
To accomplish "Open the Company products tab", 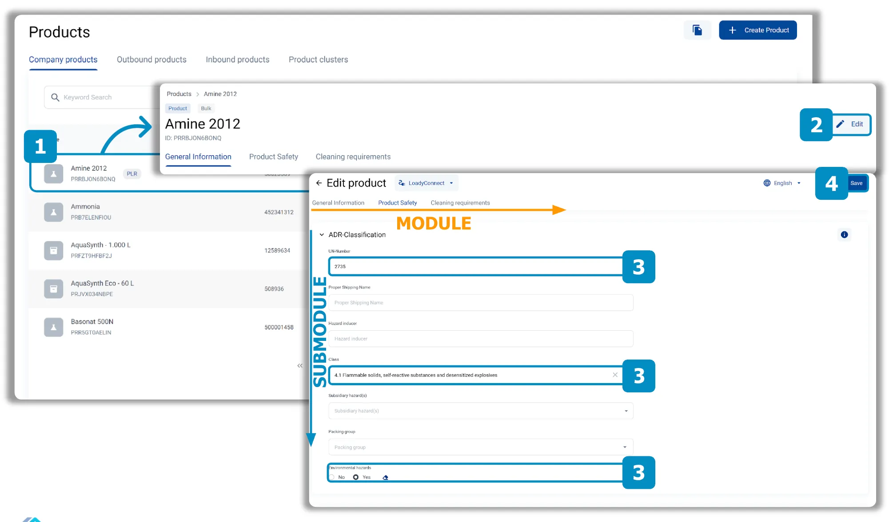I will click(x=63, y=59).
